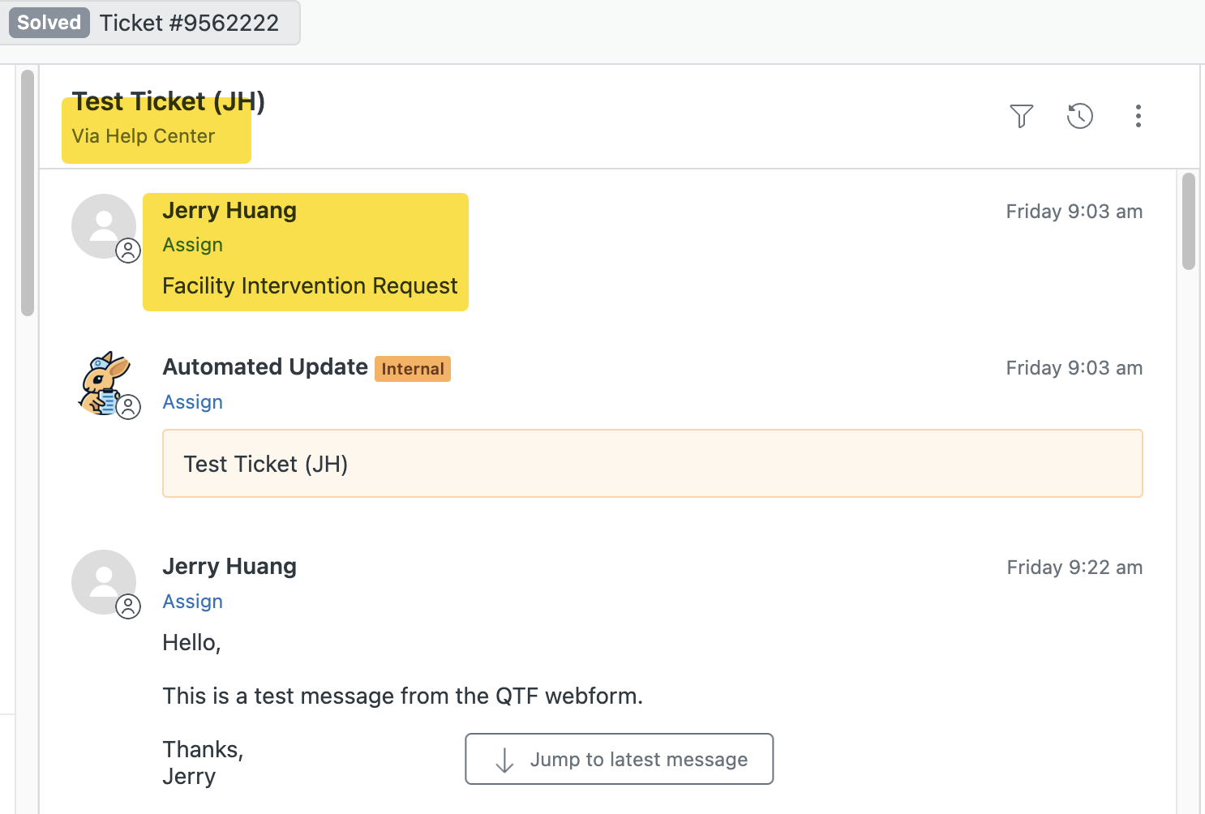Screen dimensions: 1205x814
Task: Click Assign under Automated Update
Action: pyautogui.click(x=192, y=402)
